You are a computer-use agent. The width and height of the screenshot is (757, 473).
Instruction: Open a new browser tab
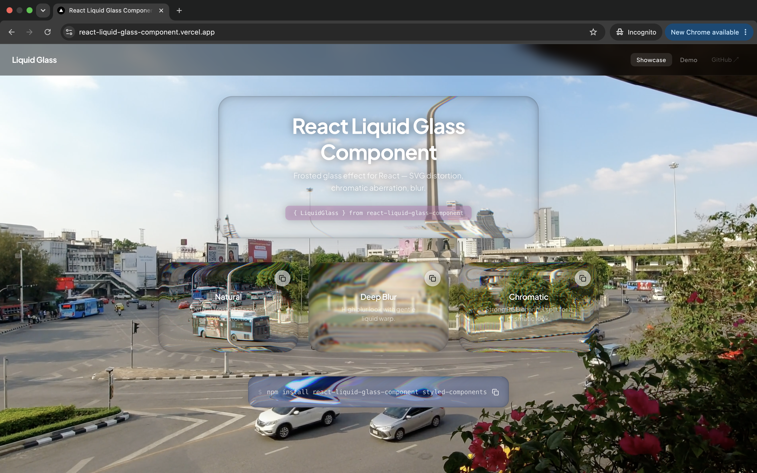[179, 11]
